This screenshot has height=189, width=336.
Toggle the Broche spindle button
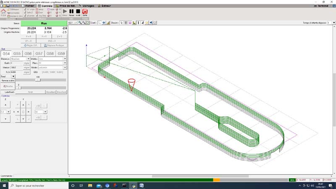[x=8, y=86]
